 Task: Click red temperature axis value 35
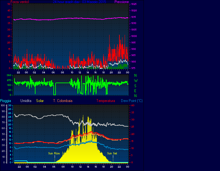(x=133, y=112)
